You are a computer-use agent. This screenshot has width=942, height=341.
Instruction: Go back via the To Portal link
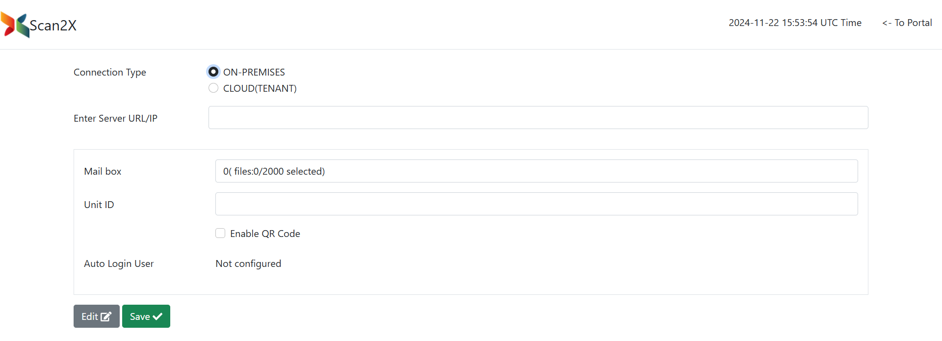click(907, 23)
